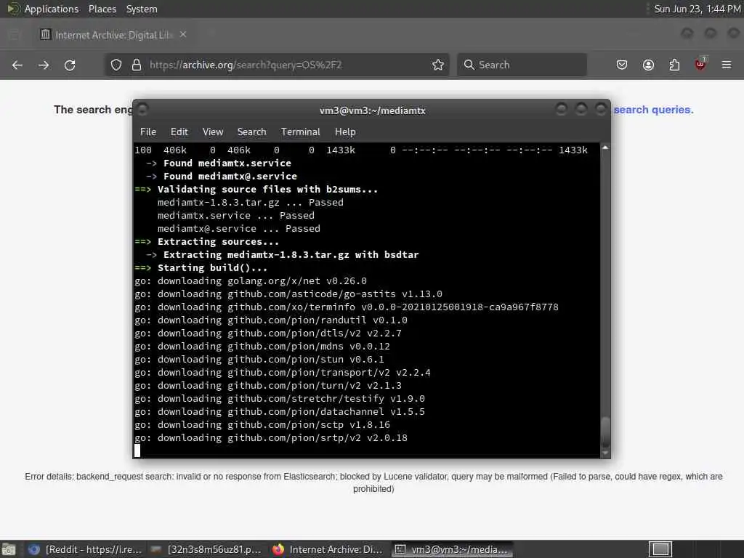The image size is (744, 558).
Task: Open the Extensions puzzle icon
Action: (x=674, y=65)
